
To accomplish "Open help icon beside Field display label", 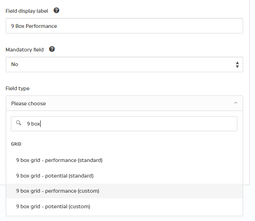I will pyautogui.click(x=56, y=10).
